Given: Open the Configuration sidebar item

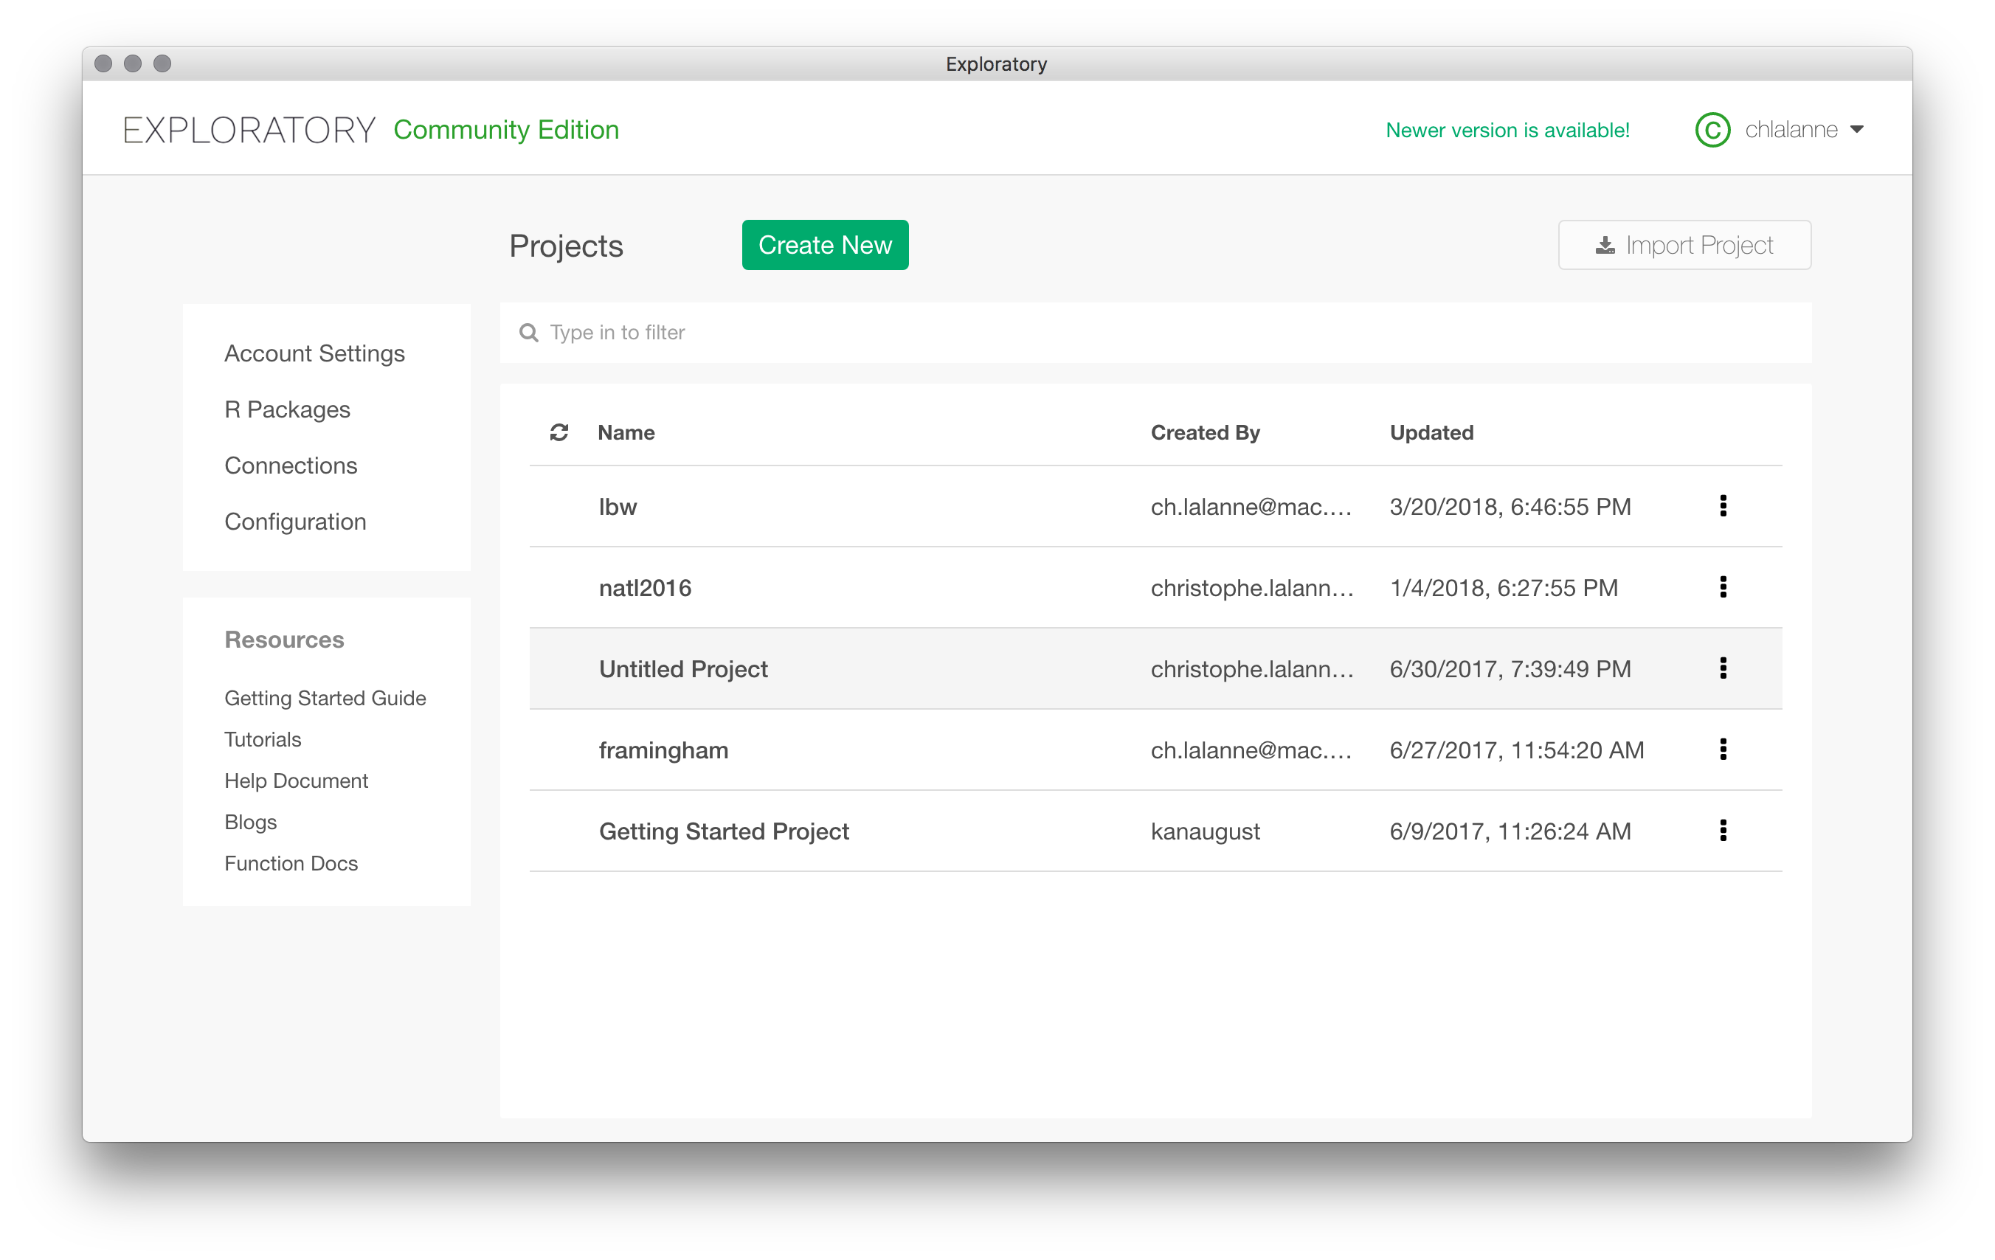Looking at the screenshot, I should tap(295, 522).
